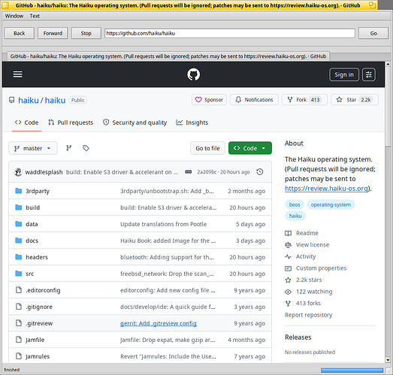This screenshot has height=375, width=393.
Task: Open the master branch dropdown
Action: pyautogui.click(x=32, y=148)
